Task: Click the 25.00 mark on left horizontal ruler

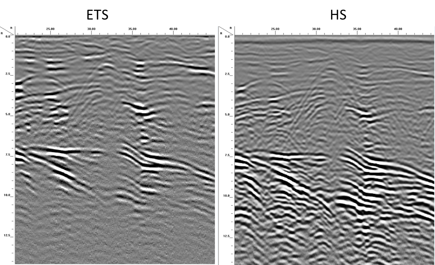Action: click(x=50, y=29)
